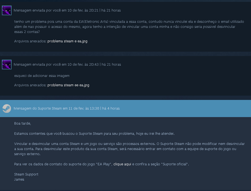Click the text "esqueci de adicionar essa imagem"
The width and height of the screenshot is (251, 191).
(x=42, y=75)
